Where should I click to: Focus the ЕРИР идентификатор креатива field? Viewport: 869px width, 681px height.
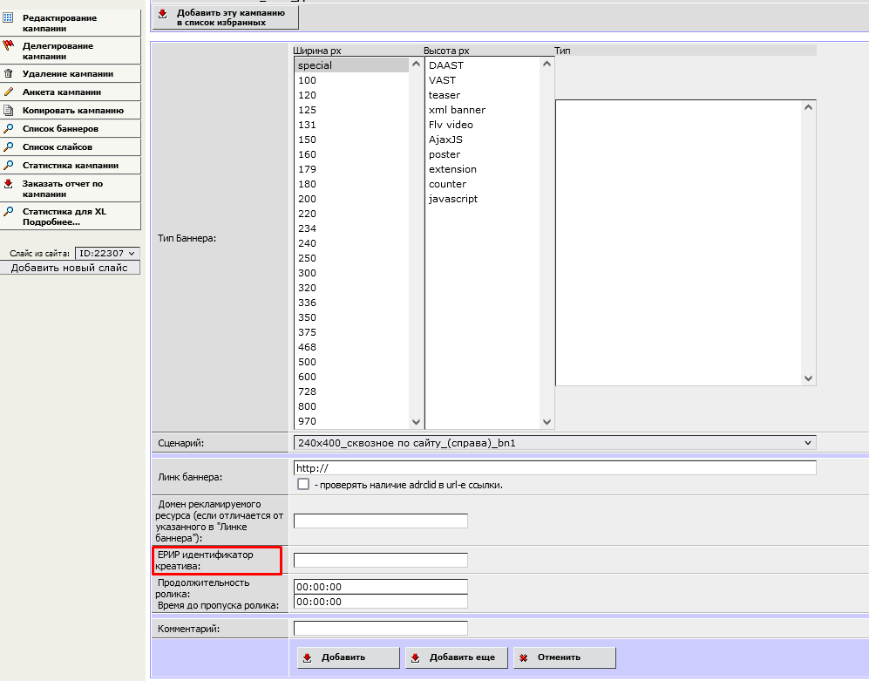381,560
